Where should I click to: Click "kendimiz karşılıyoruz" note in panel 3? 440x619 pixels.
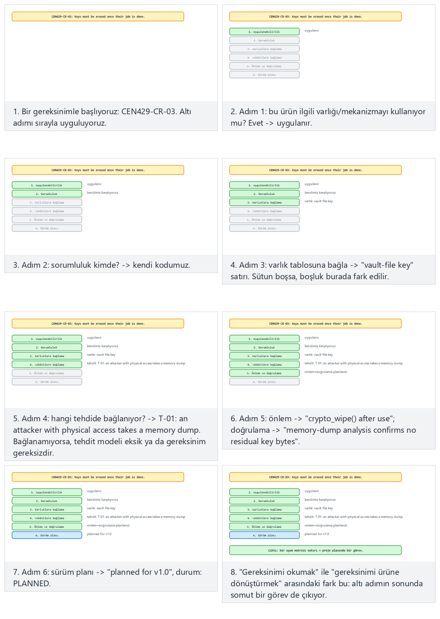[102, 192]
